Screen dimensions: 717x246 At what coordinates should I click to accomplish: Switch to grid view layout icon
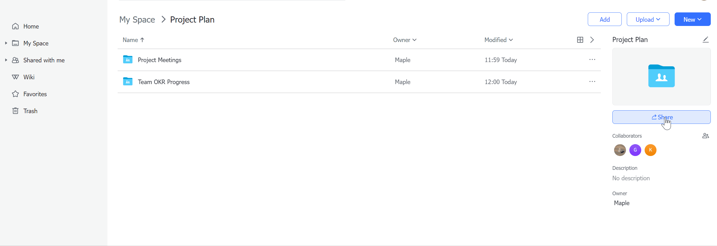580,40
